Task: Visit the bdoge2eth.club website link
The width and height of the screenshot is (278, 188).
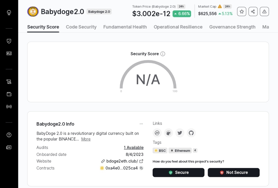Action: coord(122,161)
